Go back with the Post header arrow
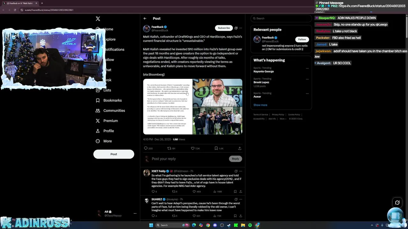Screen dimensions: 408x229 pyautogui.click(x=145, y=18)
